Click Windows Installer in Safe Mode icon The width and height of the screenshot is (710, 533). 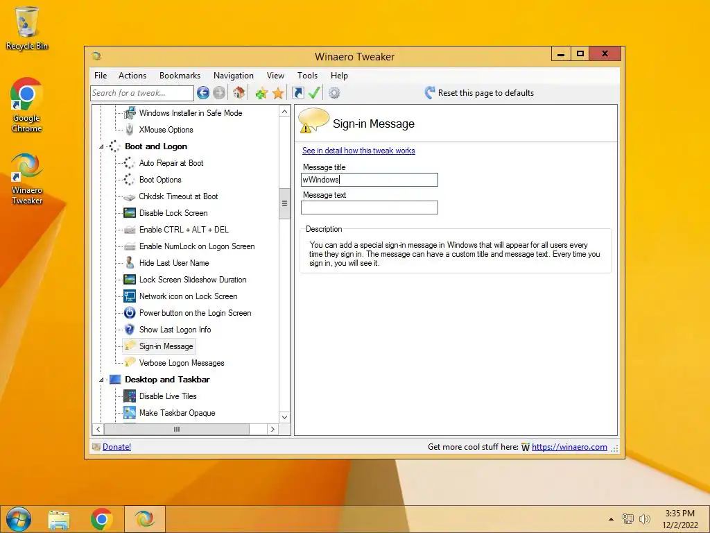point(130,113)
